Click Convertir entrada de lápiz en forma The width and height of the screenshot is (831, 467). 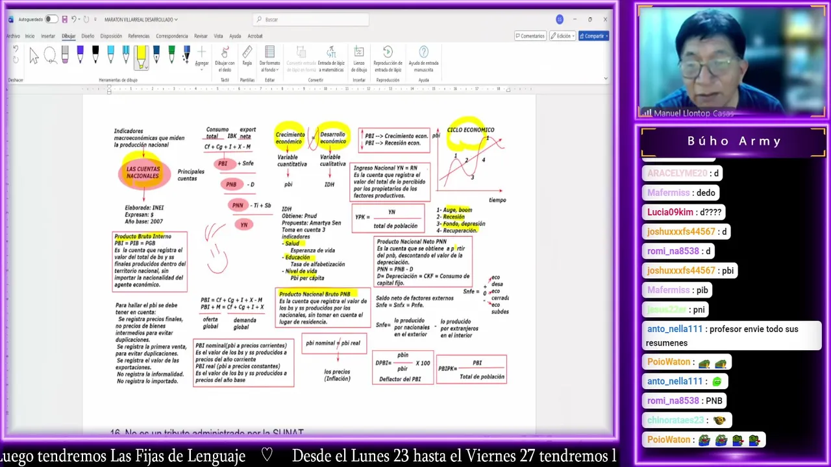pos(301,59)
